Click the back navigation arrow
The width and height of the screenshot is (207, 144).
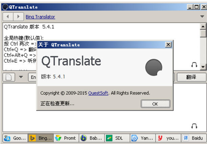tap(8, 17)
